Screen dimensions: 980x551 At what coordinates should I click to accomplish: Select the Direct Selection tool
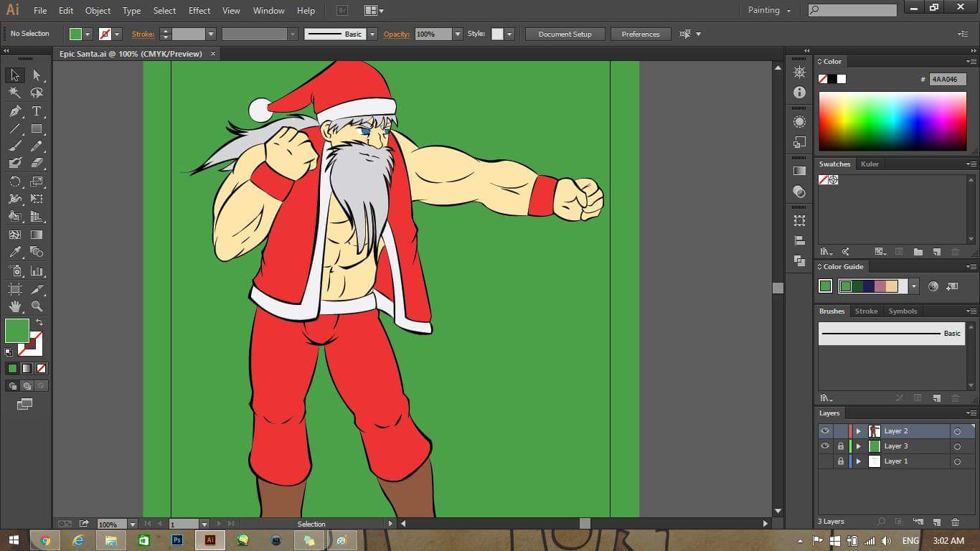[37, 75]
